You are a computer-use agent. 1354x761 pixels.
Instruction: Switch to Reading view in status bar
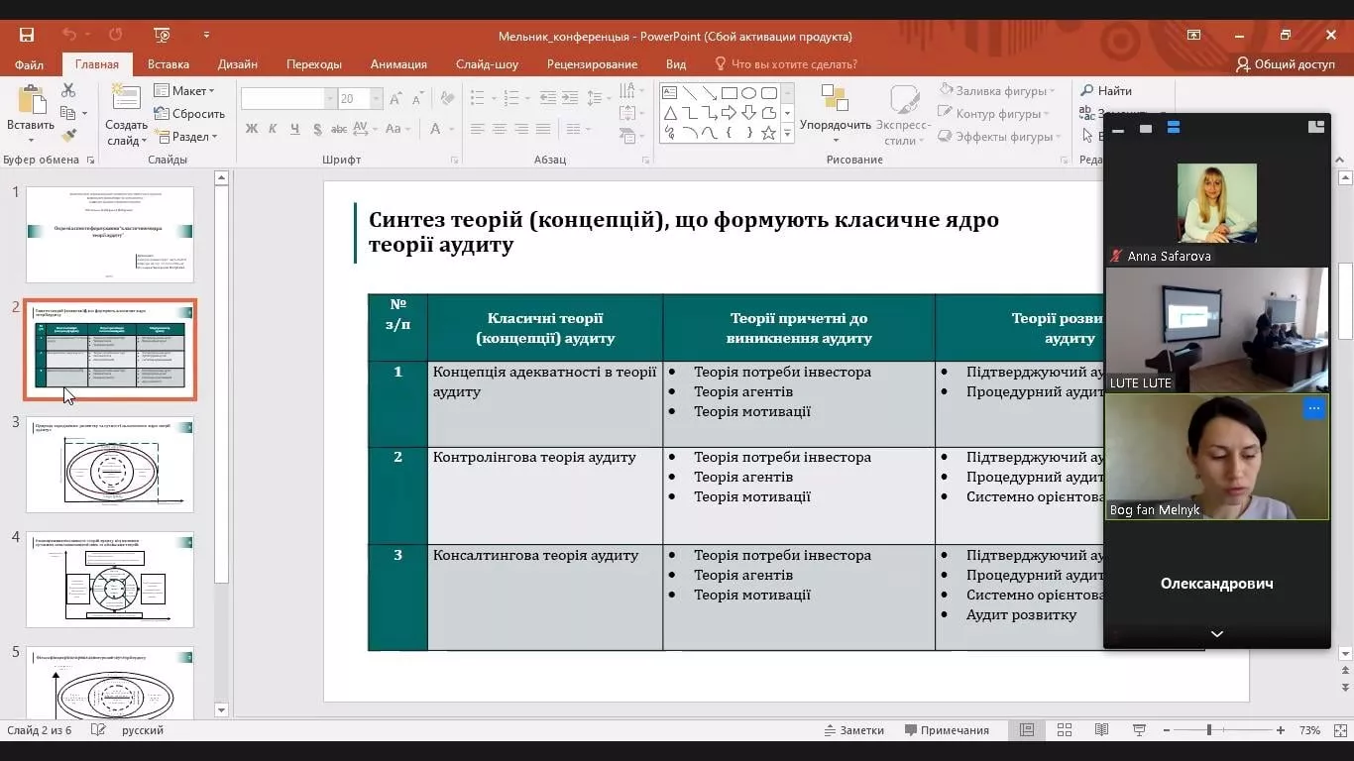click(x=1101, y=729)
